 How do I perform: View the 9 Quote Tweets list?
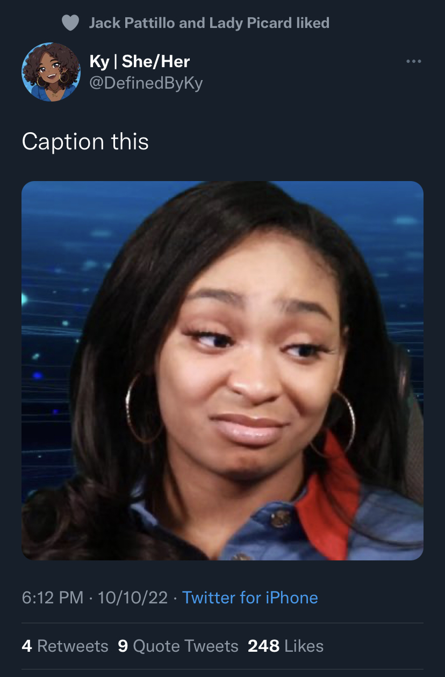178,646
